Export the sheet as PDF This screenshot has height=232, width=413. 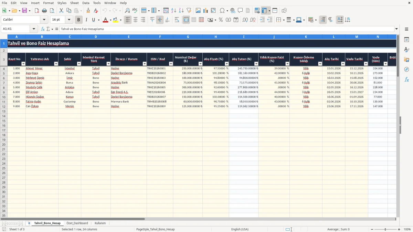(37, 11)
